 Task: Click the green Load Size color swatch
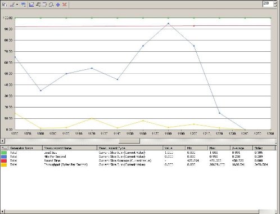pos(4,153)
